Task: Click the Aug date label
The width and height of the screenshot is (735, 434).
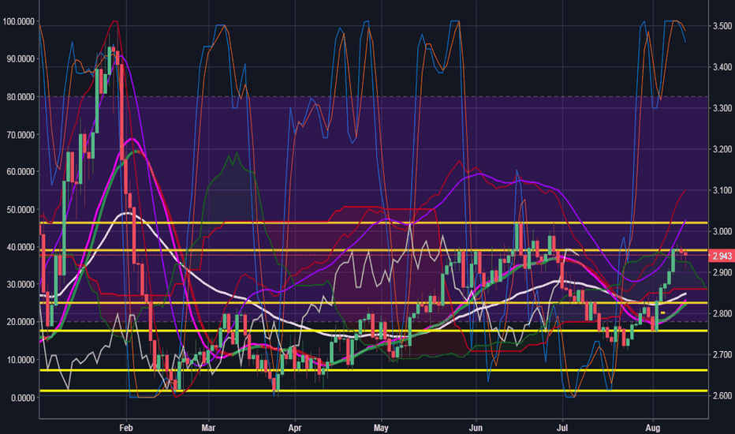Action: point(652,428)
